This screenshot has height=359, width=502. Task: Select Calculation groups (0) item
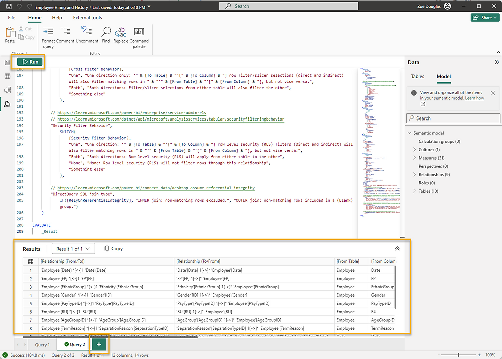click(x=439, y=141)
